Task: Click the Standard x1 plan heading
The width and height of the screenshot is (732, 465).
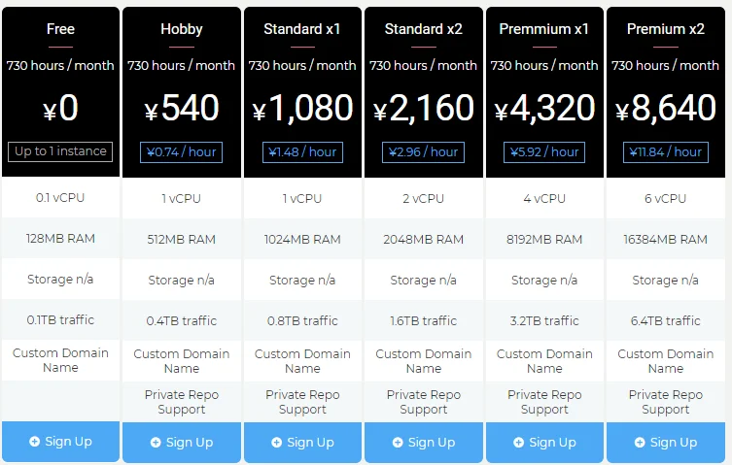Action: [302, 29]
